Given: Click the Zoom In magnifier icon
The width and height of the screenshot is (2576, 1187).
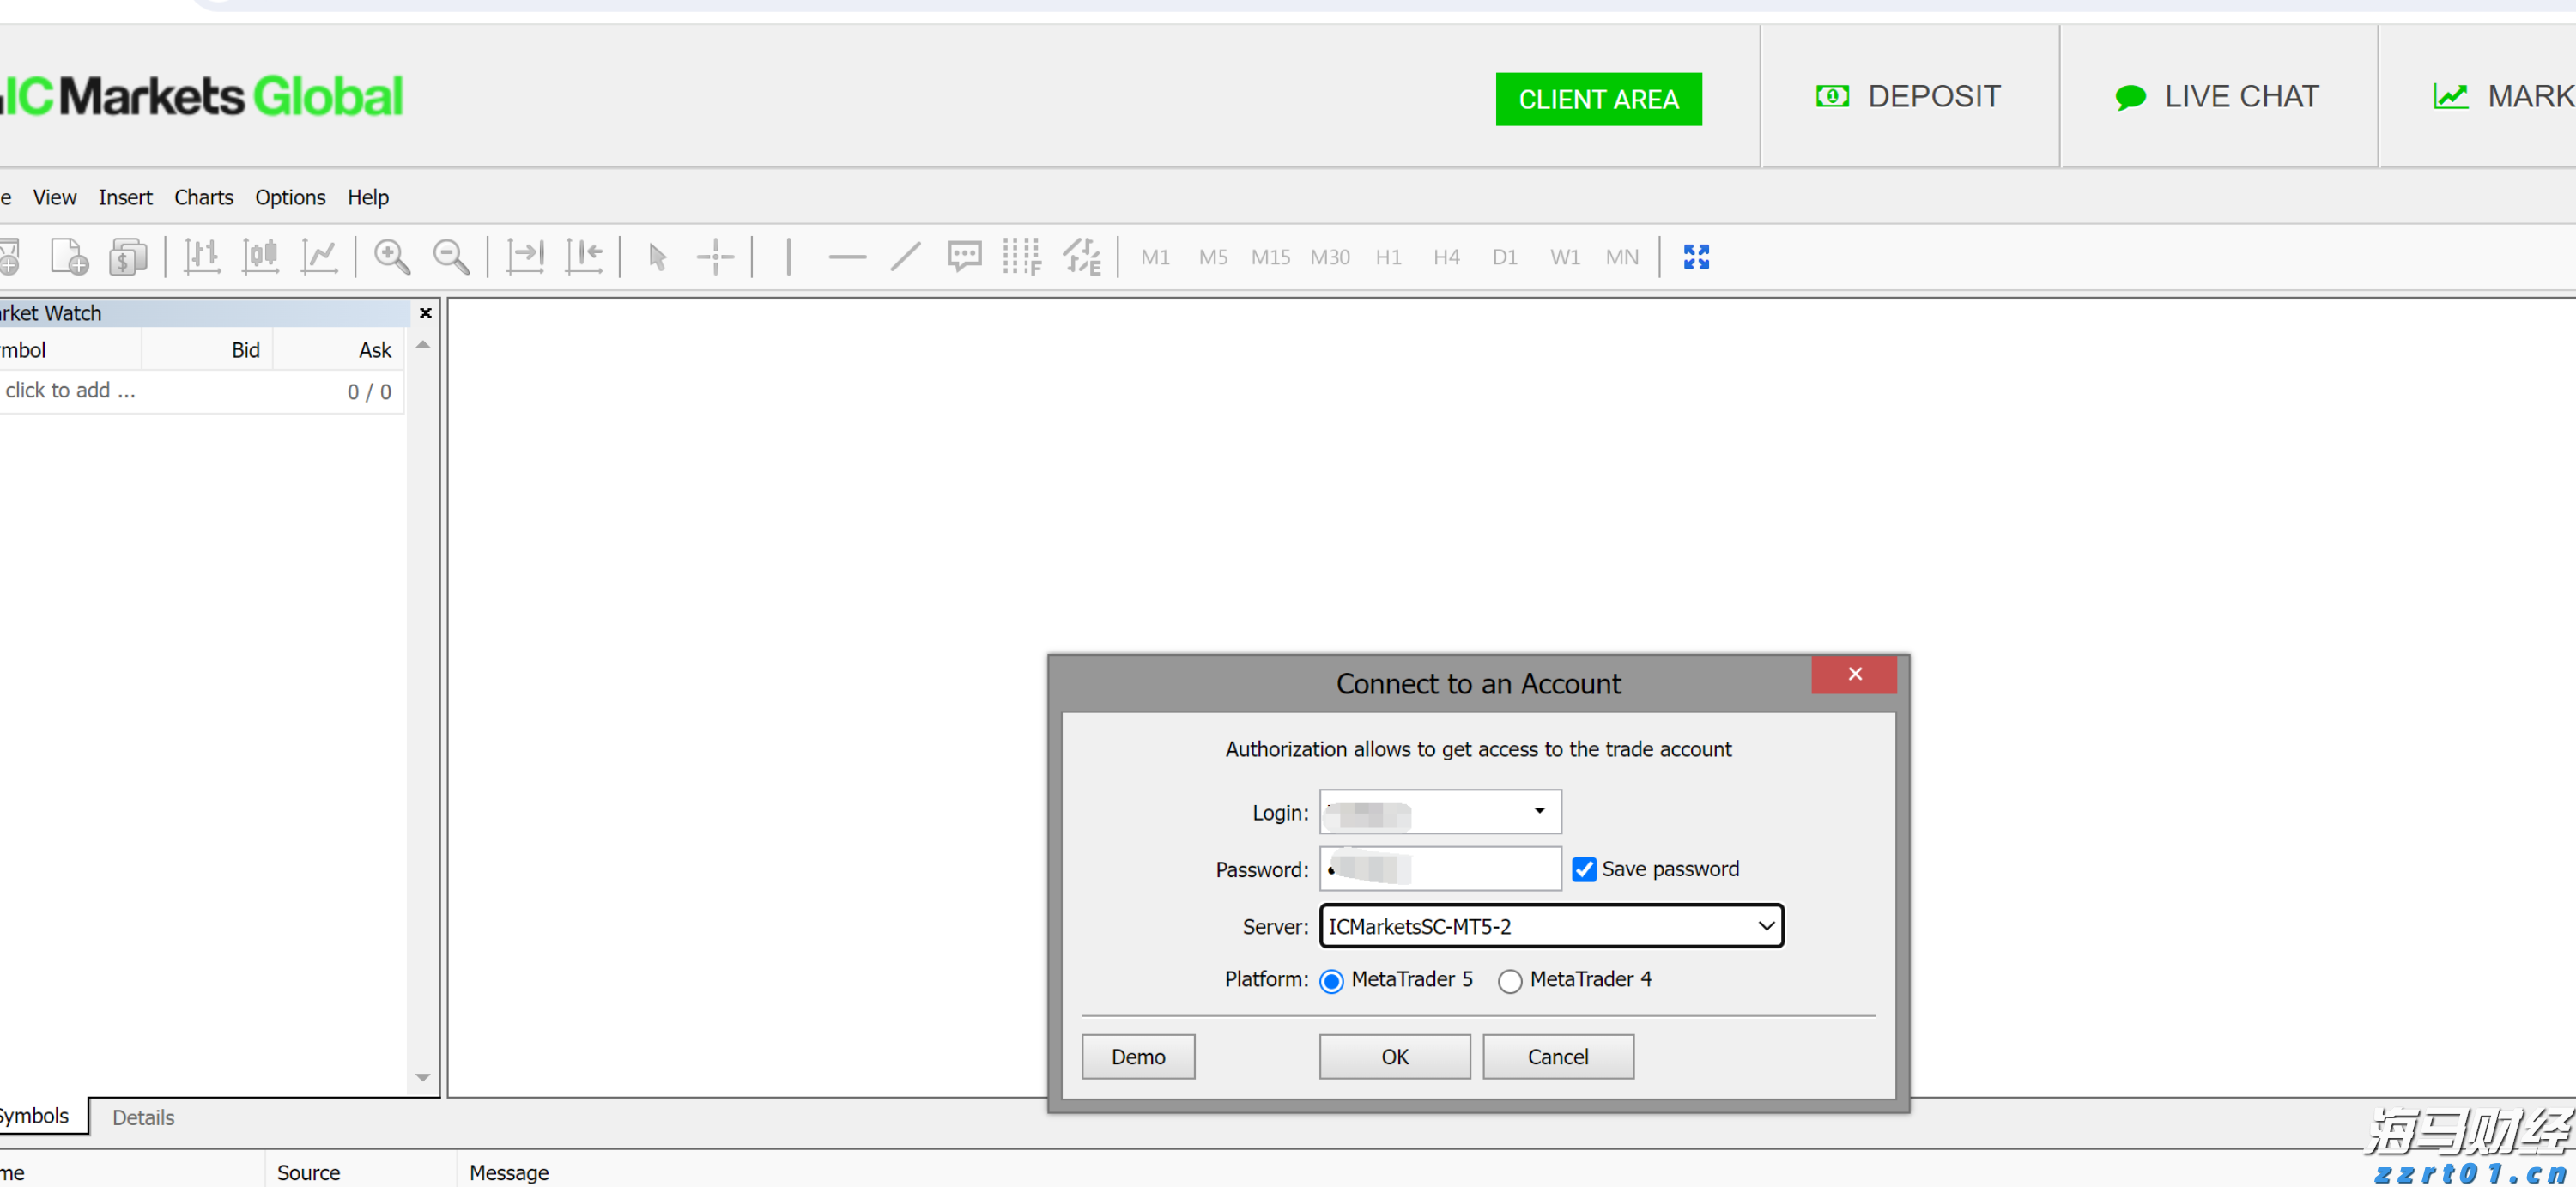Looking at the screenshot, I should coord(391,257).
